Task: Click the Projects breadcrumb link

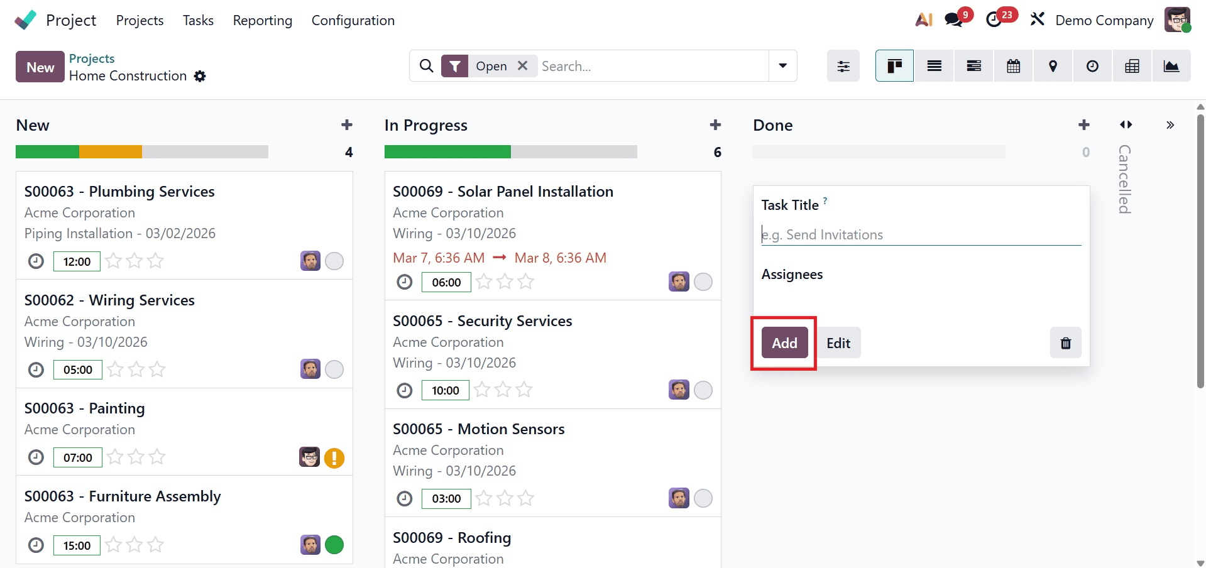Action: 92,58
